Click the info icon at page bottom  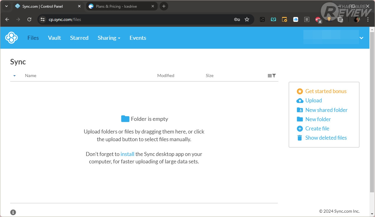(13, 212)
